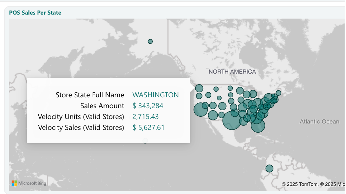The height and width of the screenshot is (194, 346).
Task: Select the bubble over Alaska
Action: pos(150,41)
